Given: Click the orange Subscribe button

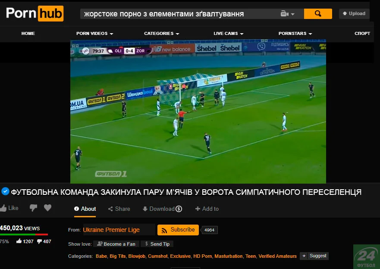Looking at the screenshot, I should click(178, 230).
